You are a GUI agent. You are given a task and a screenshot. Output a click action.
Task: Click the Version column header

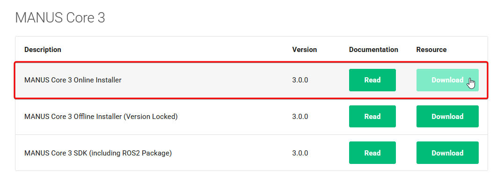pyautogui.click(x=304, y=50)
